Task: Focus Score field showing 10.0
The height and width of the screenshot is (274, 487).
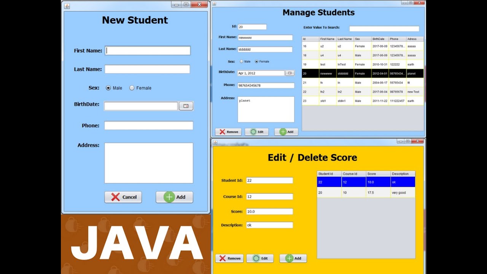Action: point(270,212)
